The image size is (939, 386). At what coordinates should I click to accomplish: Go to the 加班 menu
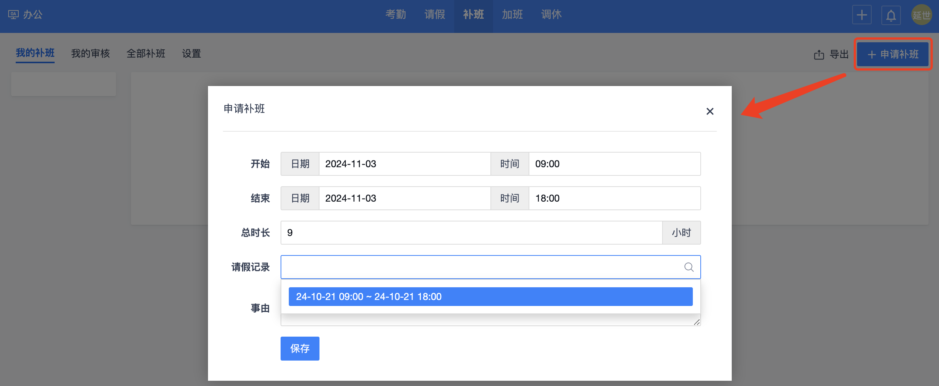(x=512, y=15)
